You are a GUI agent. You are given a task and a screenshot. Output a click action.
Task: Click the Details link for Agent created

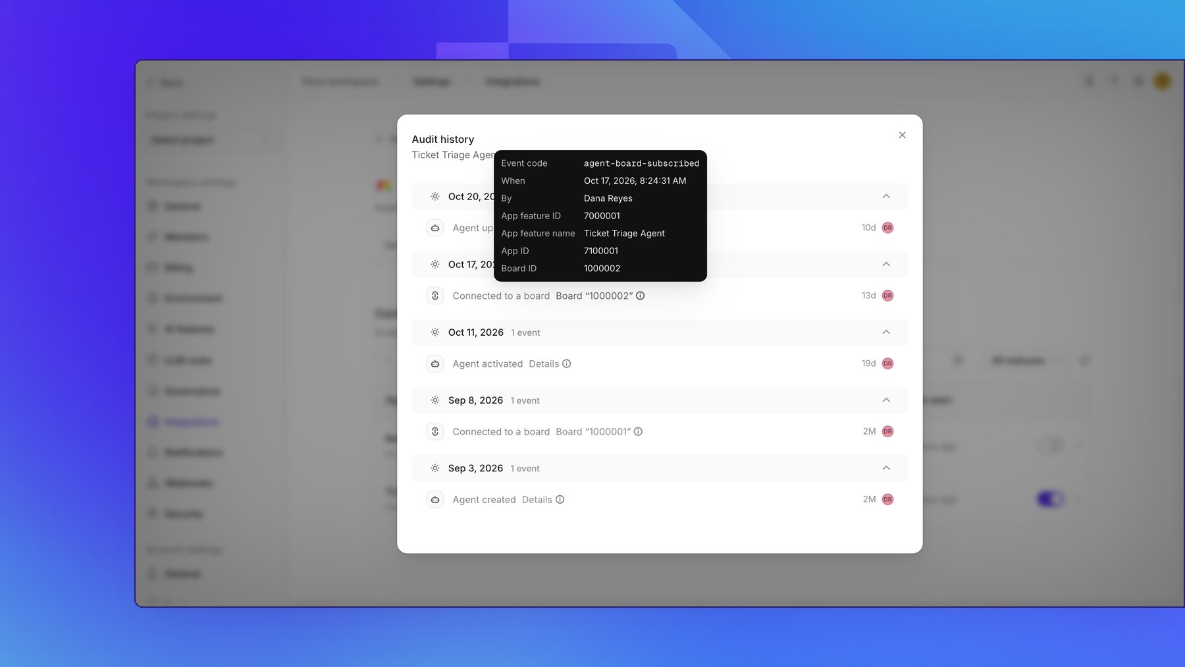pos(537,500)
